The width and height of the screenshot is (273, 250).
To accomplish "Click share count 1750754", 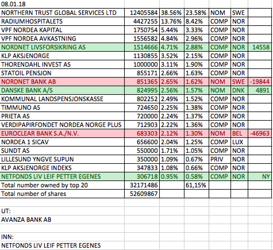I will pyautogui.click(x=142, y=30).
